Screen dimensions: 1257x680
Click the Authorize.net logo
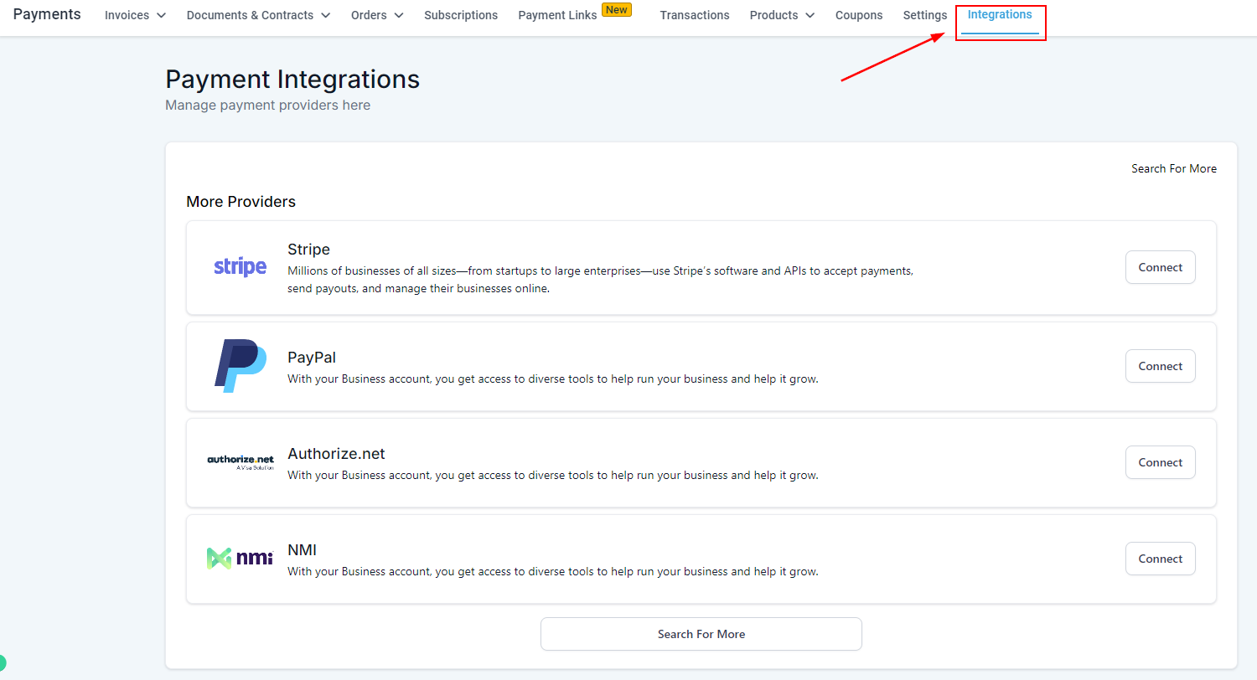[240, 462]
